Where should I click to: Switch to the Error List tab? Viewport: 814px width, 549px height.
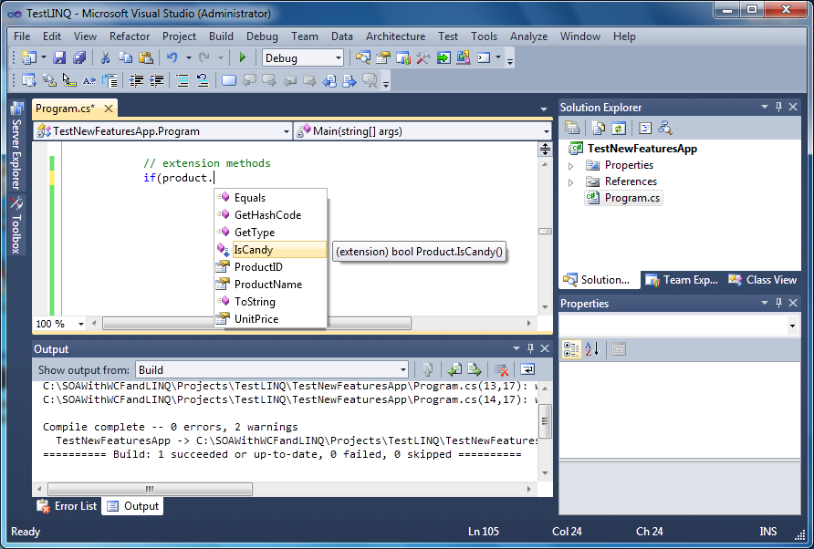tap(68, 506)
